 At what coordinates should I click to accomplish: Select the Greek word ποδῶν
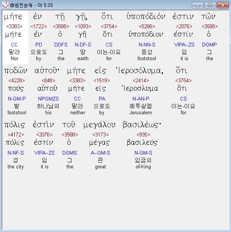click(16, 71)
